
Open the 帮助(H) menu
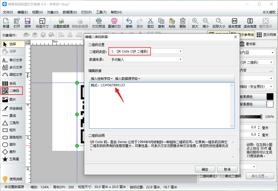116,12
